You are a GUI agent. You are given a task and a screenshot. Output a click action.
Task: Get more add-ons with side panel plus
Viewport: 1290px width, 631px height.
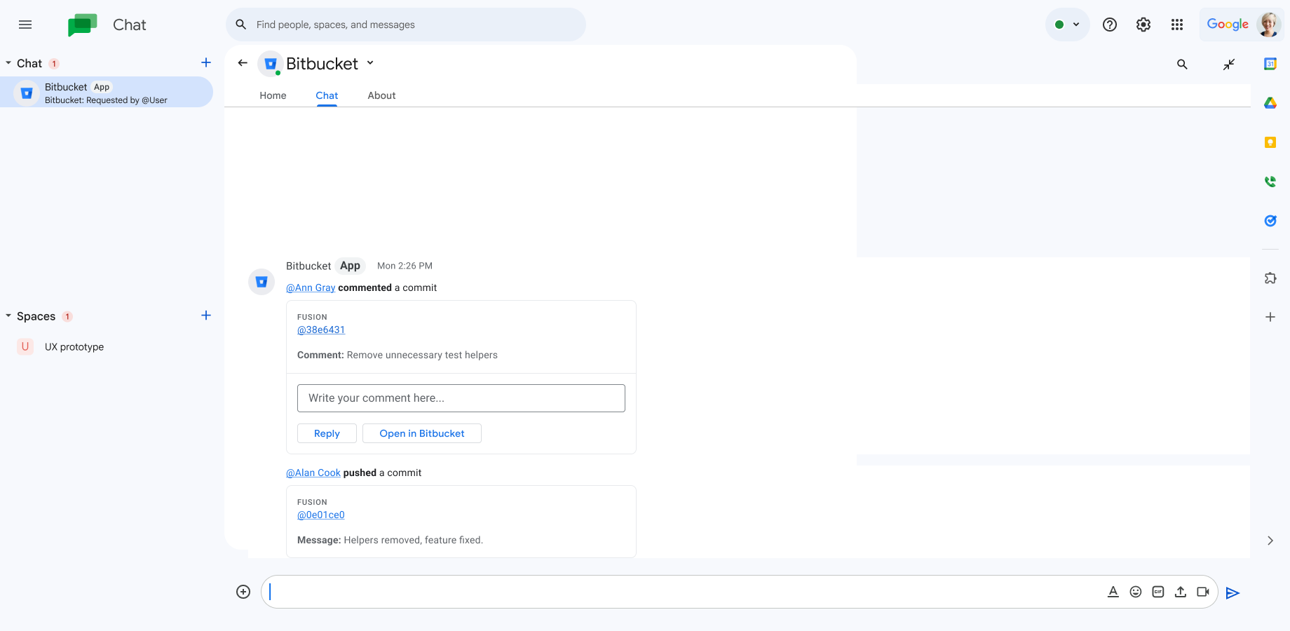coord(1270,317)
